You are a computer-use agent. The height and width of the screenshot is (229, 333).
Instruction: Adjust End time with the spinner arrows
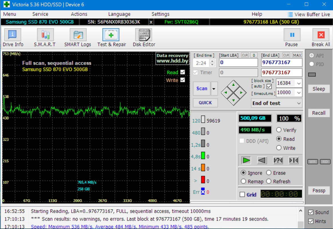coord(212,63)
